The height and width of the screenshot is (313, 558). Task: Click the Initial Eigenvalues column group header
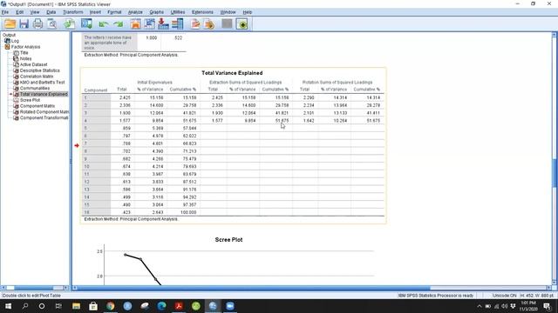point(155,83)
